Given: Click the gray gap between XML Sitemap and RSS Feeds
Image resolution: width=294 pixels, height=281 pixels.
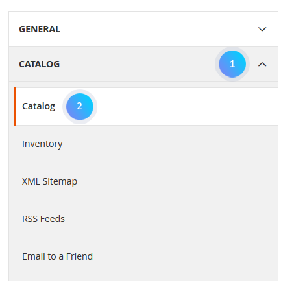Looking at the screenshot, I should point(143,200).
